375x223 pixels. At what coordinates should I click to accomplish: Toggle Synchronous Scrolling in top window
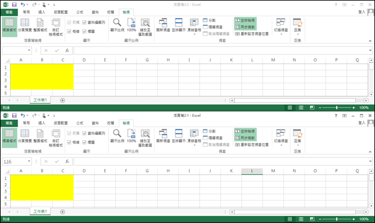tap(245, 27)
